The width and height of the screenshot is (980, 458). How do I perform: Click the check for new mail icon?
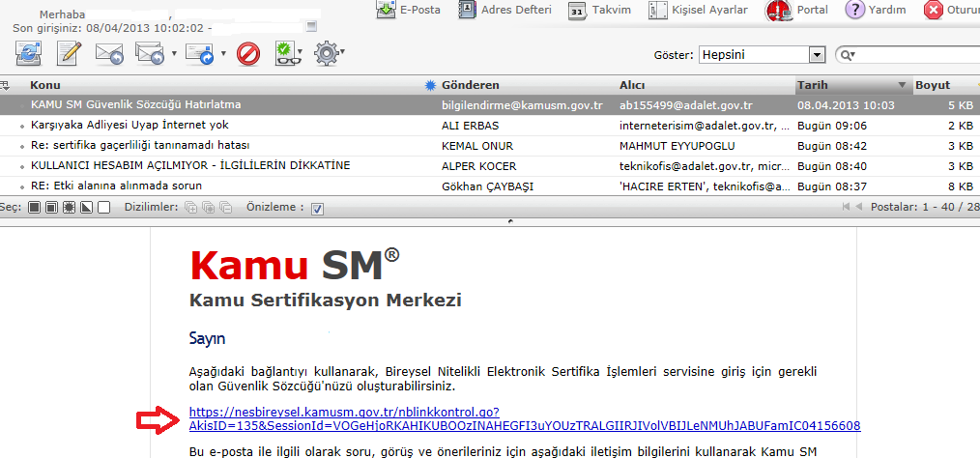coord(27,54)
